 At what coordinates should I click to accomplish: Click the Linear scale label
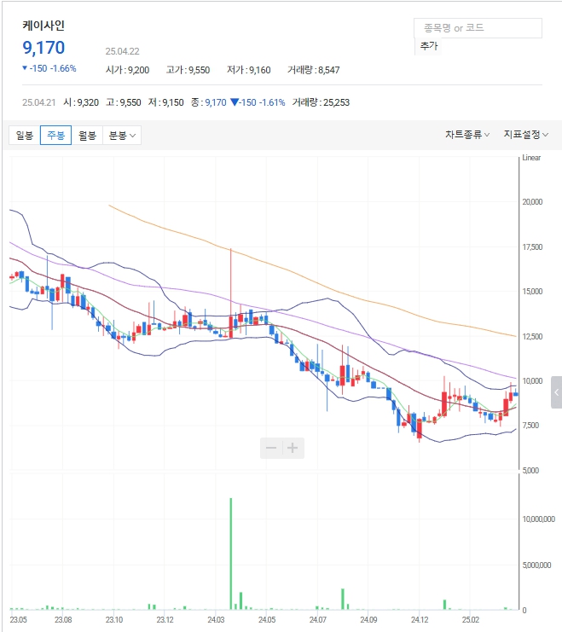(x=531, y=158)
